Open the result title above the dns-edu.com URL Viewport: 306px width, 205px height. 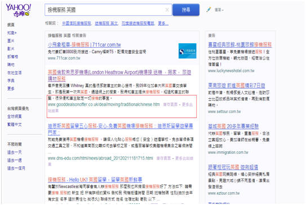121,129
